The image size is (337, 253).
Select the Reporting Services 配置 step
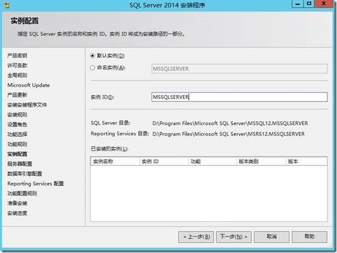tap(36, 184)
